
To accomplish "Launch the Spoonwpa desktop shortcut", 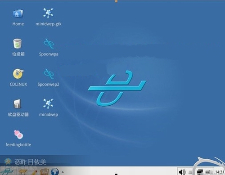I will coord(49,44).
